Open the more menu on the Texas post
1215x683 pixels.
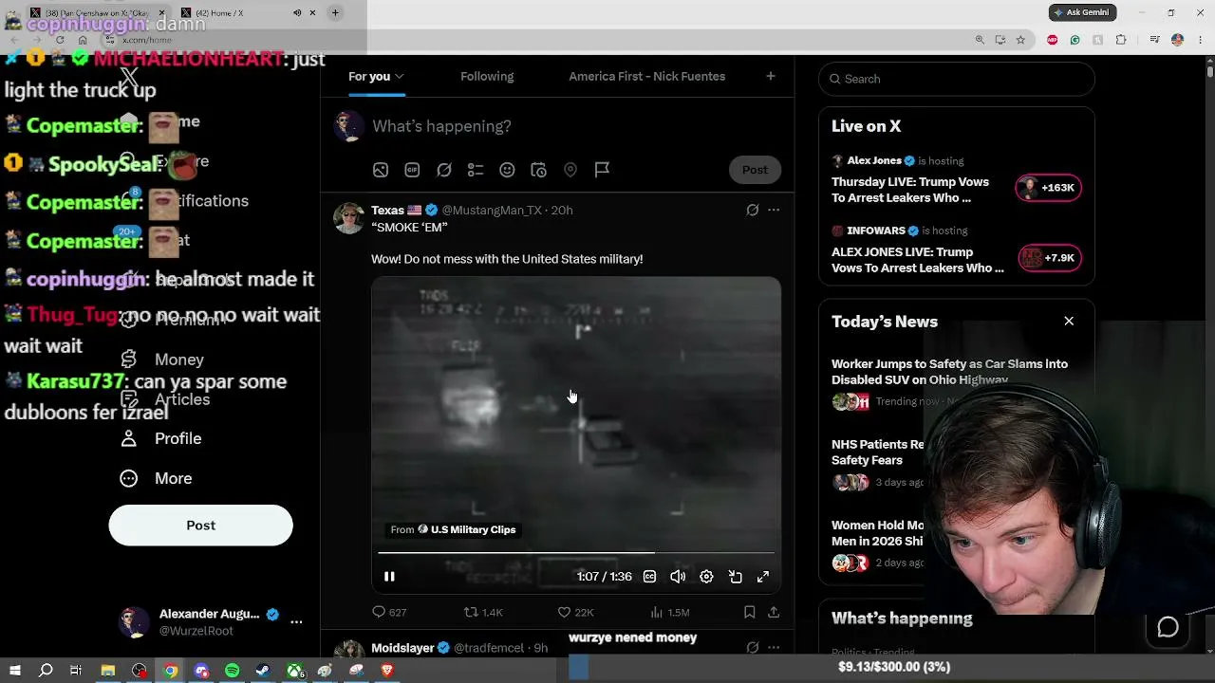(x=774, y=210)
